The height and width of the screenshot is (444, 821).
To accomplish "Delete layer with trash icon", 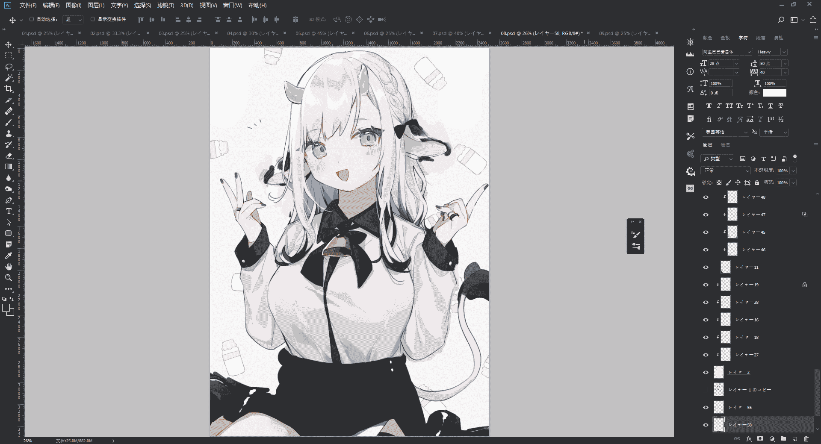I will (806, 439).
